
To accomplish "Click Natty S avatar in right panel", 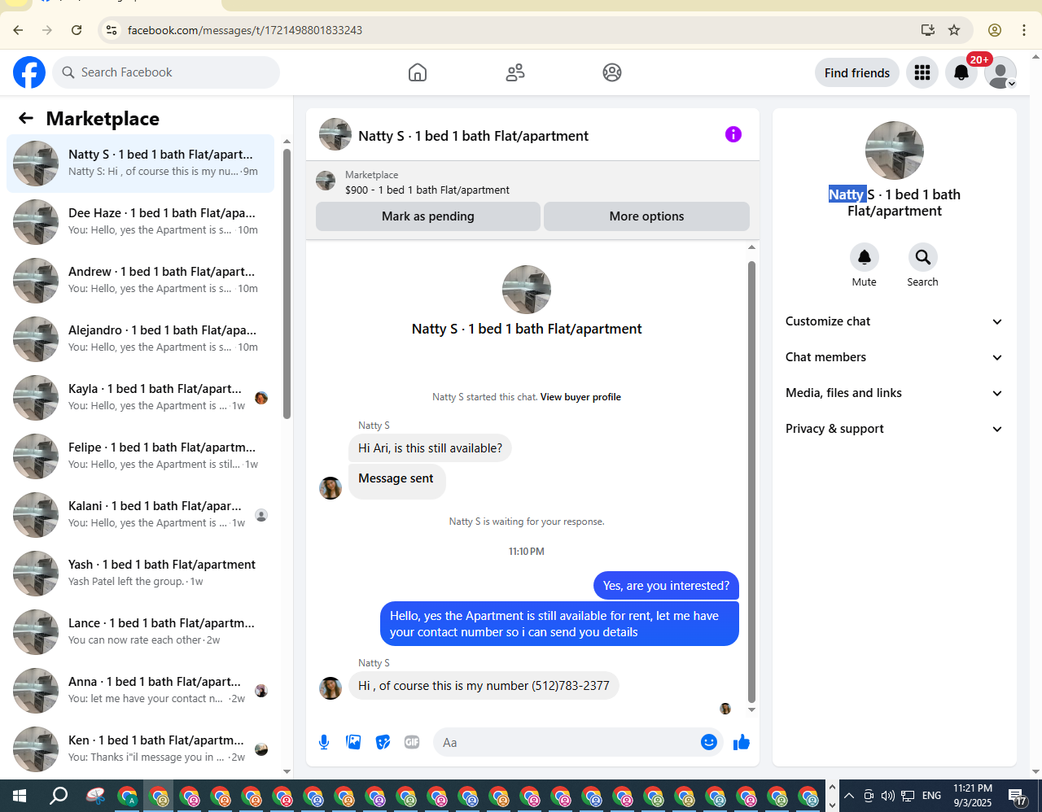I will point(895,151).
